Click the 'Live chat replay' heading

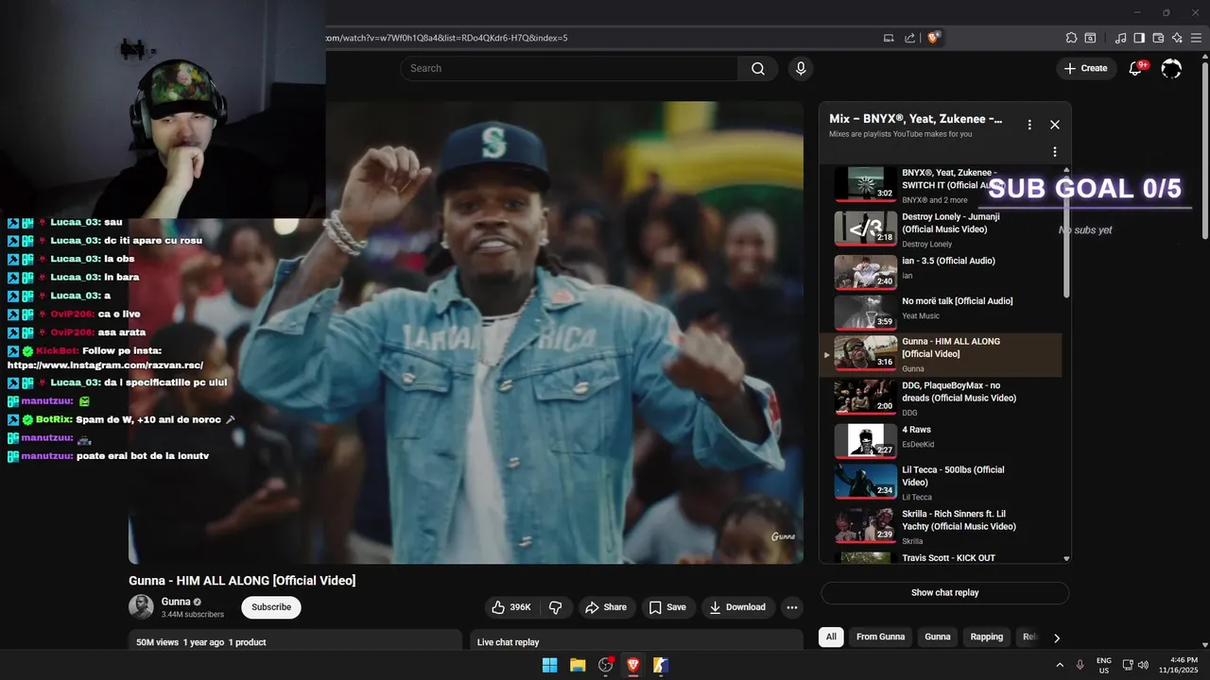click(508, 642)
